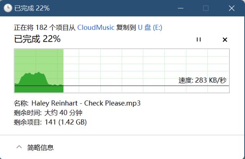The width and height of the screenshot is (245, 159).
Task: Open the U 盘 (E:) destination link
Action: [x=150, y=28]
